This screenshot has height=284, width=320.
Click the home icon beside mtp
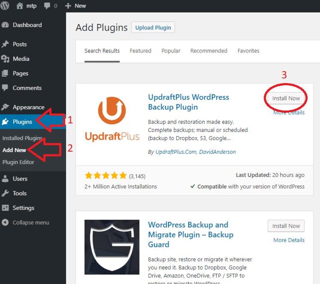click(20, 6)
